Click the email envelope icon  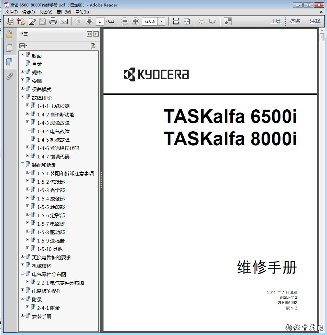64,21
